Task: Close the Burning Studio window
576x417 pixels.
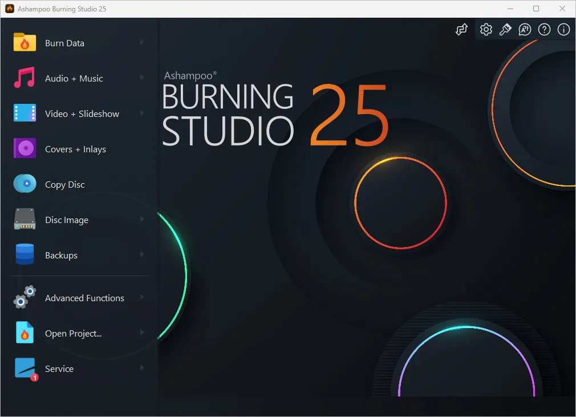Action: 562,9
